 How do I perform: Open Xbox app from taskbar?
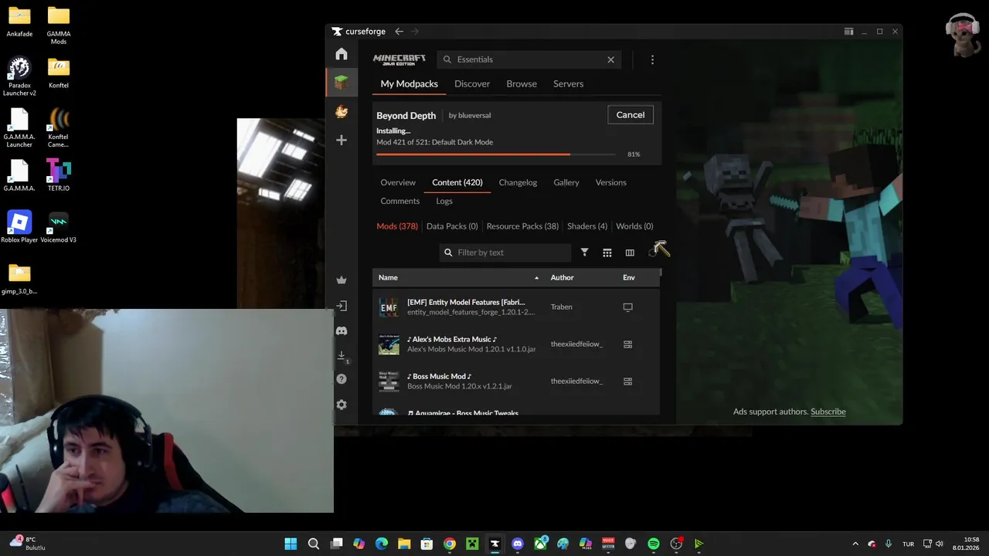point(540,544)
